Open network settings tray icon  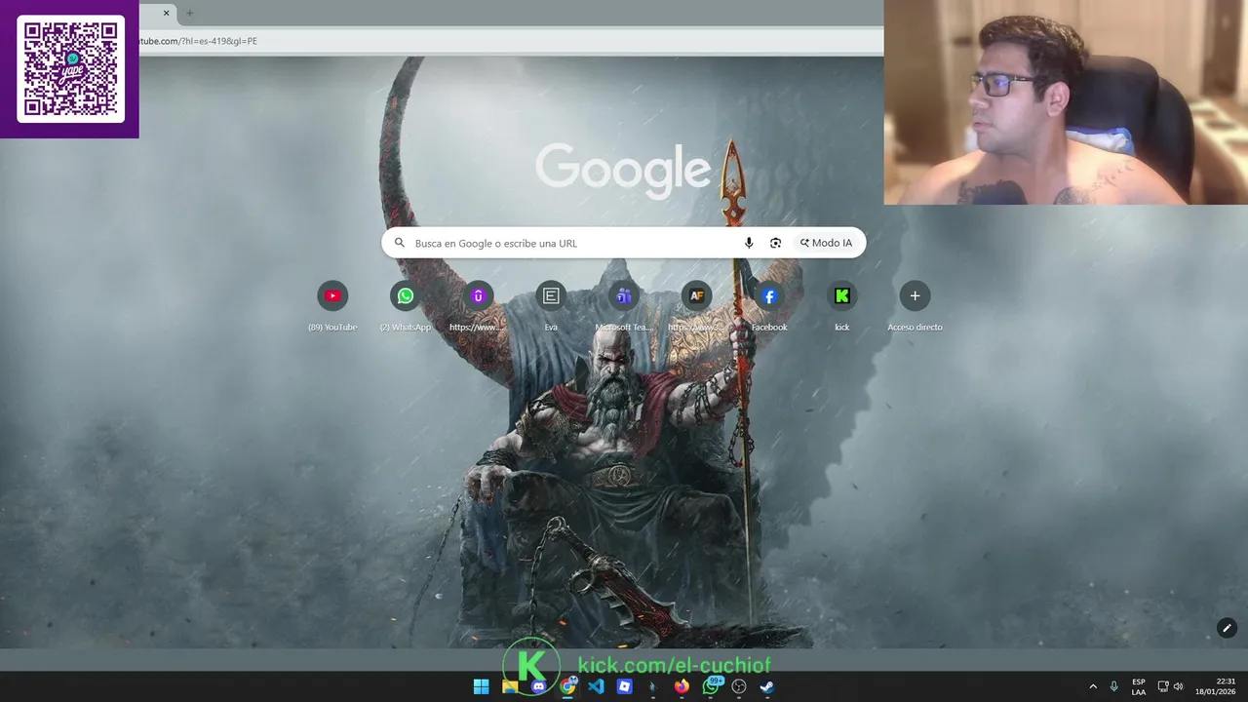(x=1162, y=686)
